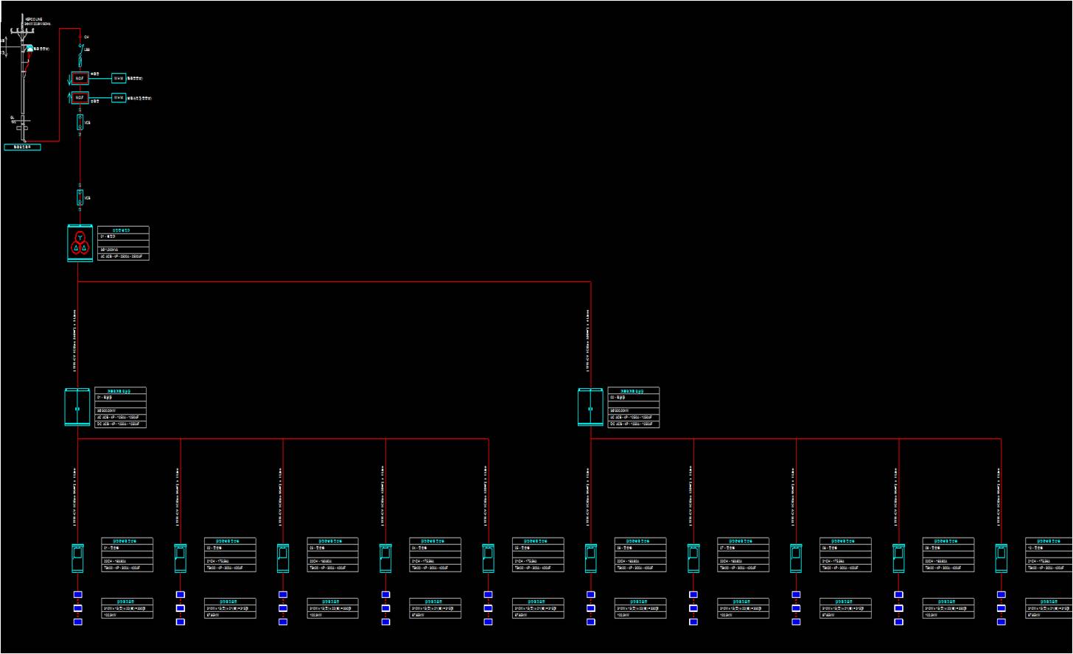This screenshot has height=654, width=1073.
Task: Select vertical cable label above inverter 01
Action: click(x=74, y=496)
